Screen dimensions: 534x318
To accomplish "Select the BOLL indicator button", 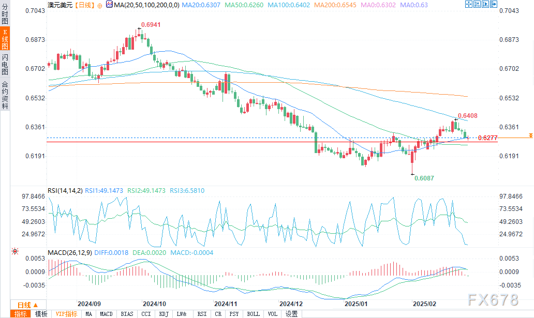I will click(253, 314).
